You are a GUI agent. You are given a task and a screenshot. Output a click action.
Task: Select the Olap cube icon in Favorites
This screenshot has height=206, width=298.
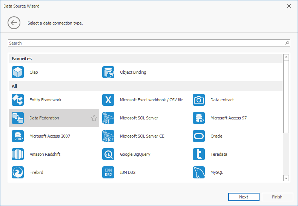[x=18, y=72]
